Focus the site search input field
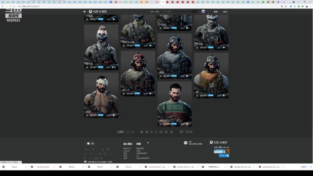 177,12
